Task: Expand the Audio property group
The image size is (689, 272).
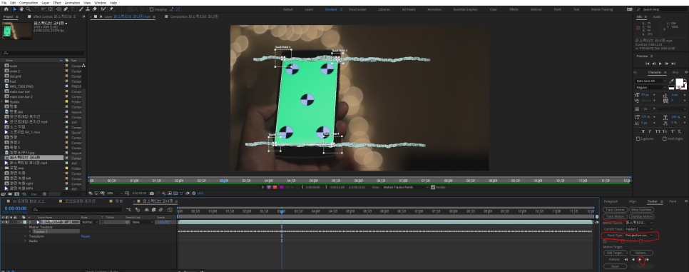Action: click(x=25, y=241)
